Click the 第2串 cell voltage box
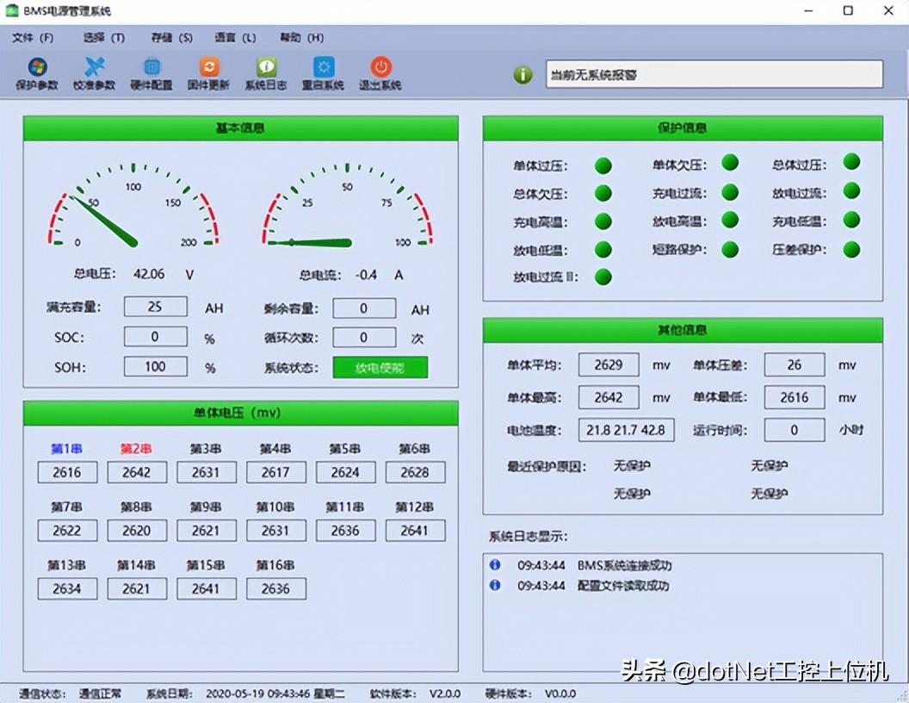The height and width of the screenshot is (703, 909). click(x=137, y=472)
